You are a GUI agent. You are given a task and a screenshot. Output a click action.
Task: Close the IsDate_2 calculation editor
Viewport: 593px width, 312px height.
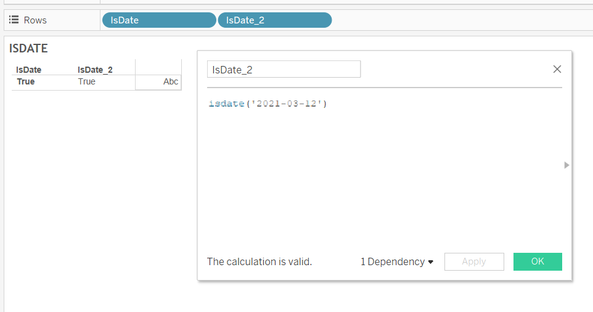(x=557, y=69)
